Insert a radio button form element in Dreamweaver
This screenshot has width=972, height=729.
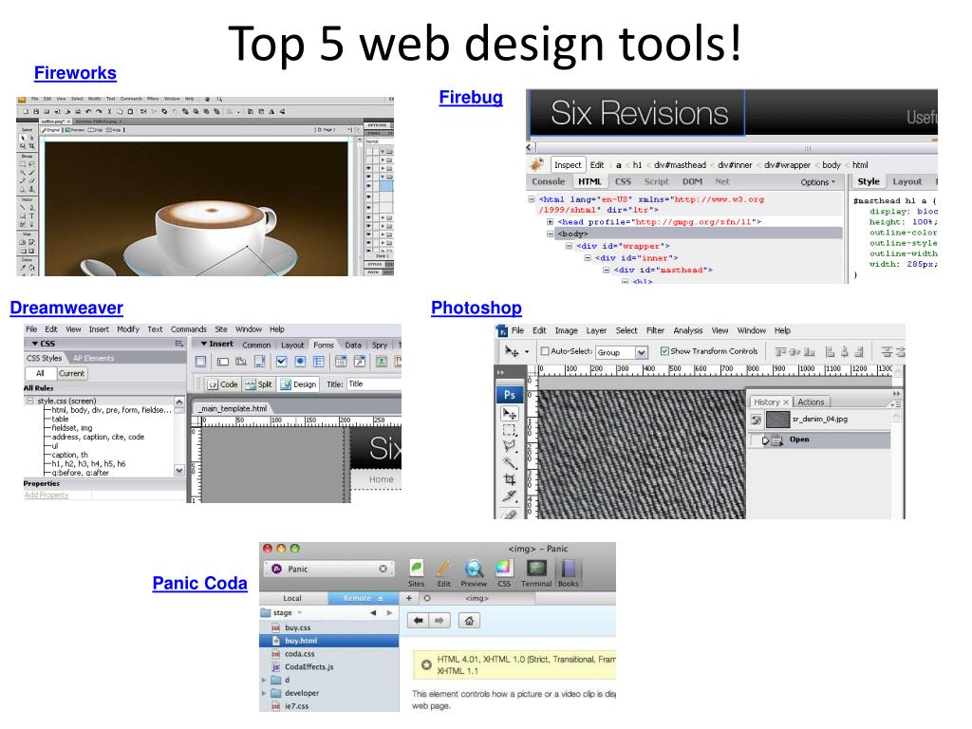[x=300, y=362]
